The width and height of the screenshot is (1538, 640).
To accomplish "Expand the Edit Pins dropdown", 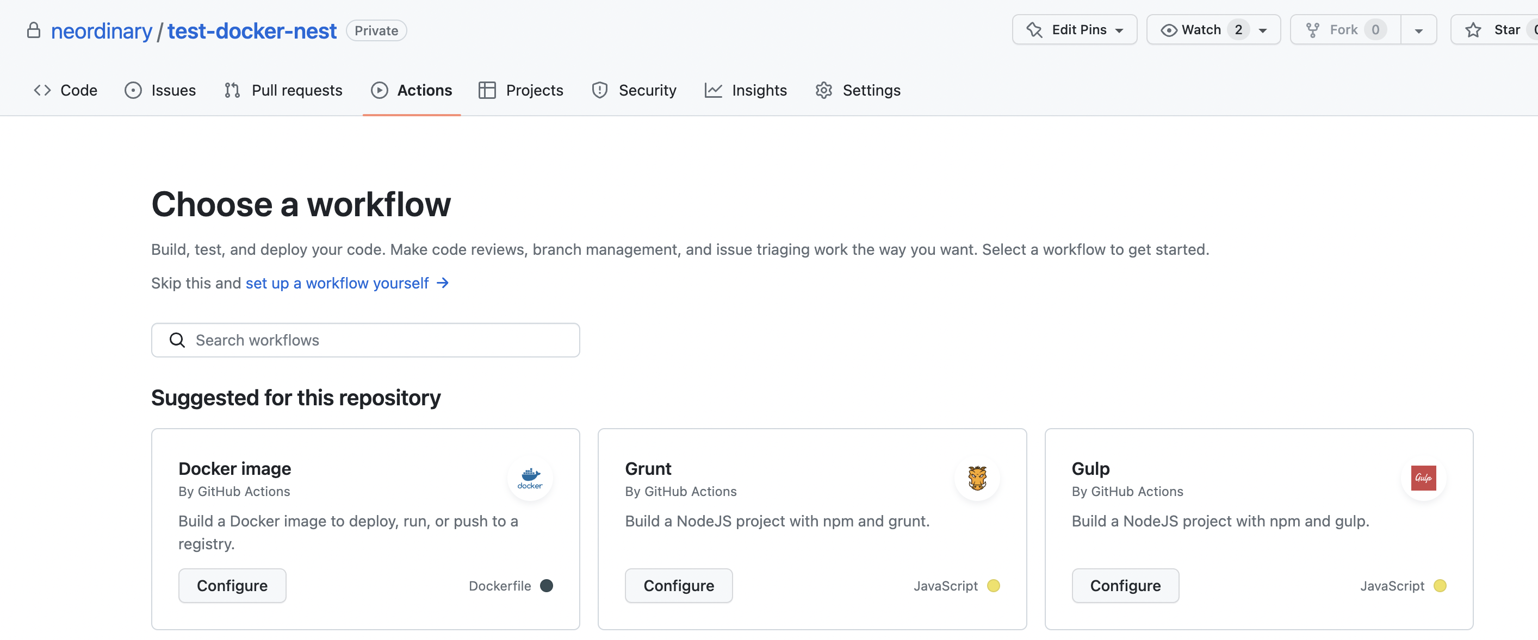I will point(1074,30).
